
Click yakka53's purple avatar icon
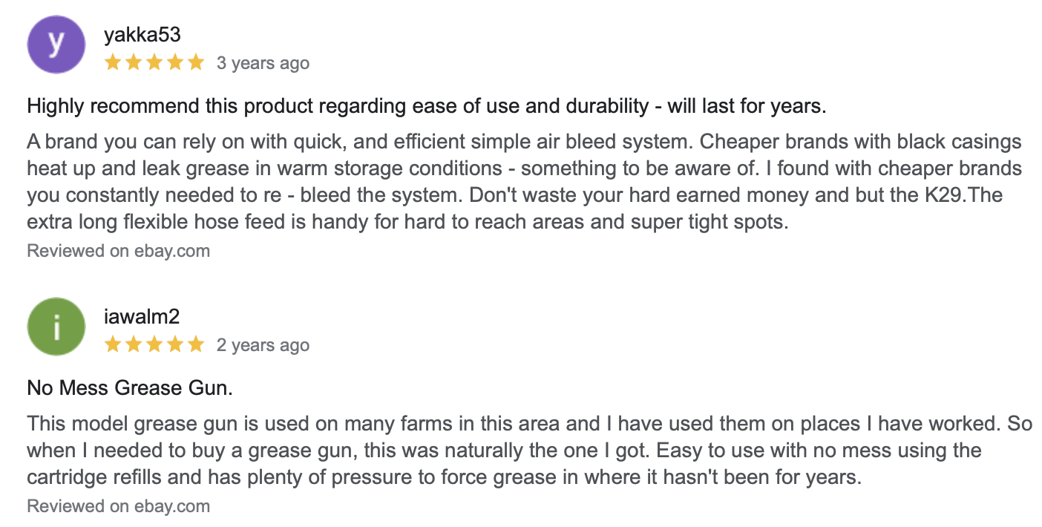point(56,45)
